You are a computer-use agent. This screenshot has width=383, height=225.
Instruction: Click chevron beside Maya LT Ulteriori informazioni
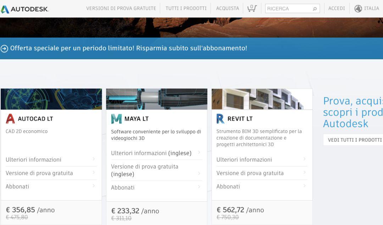click(x=199, y=152)
